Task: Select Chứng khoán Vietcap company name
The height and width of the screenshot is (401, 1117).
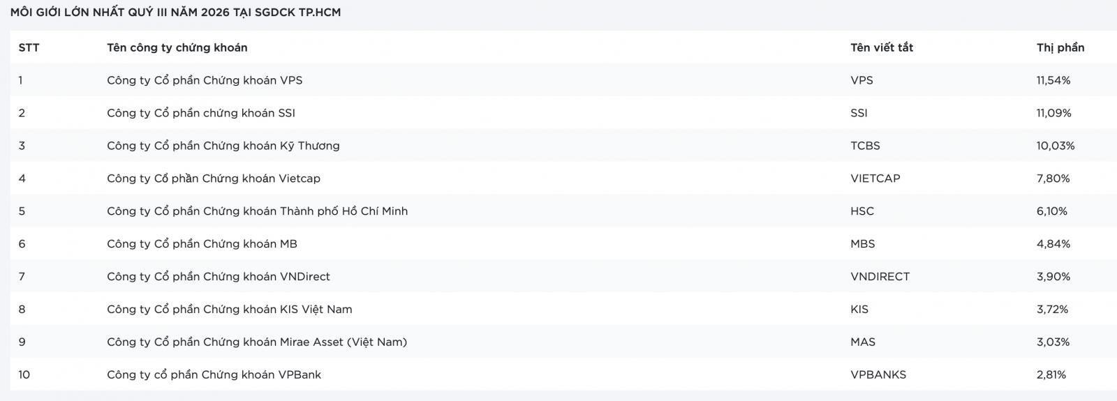Action: tap(214, 179)
